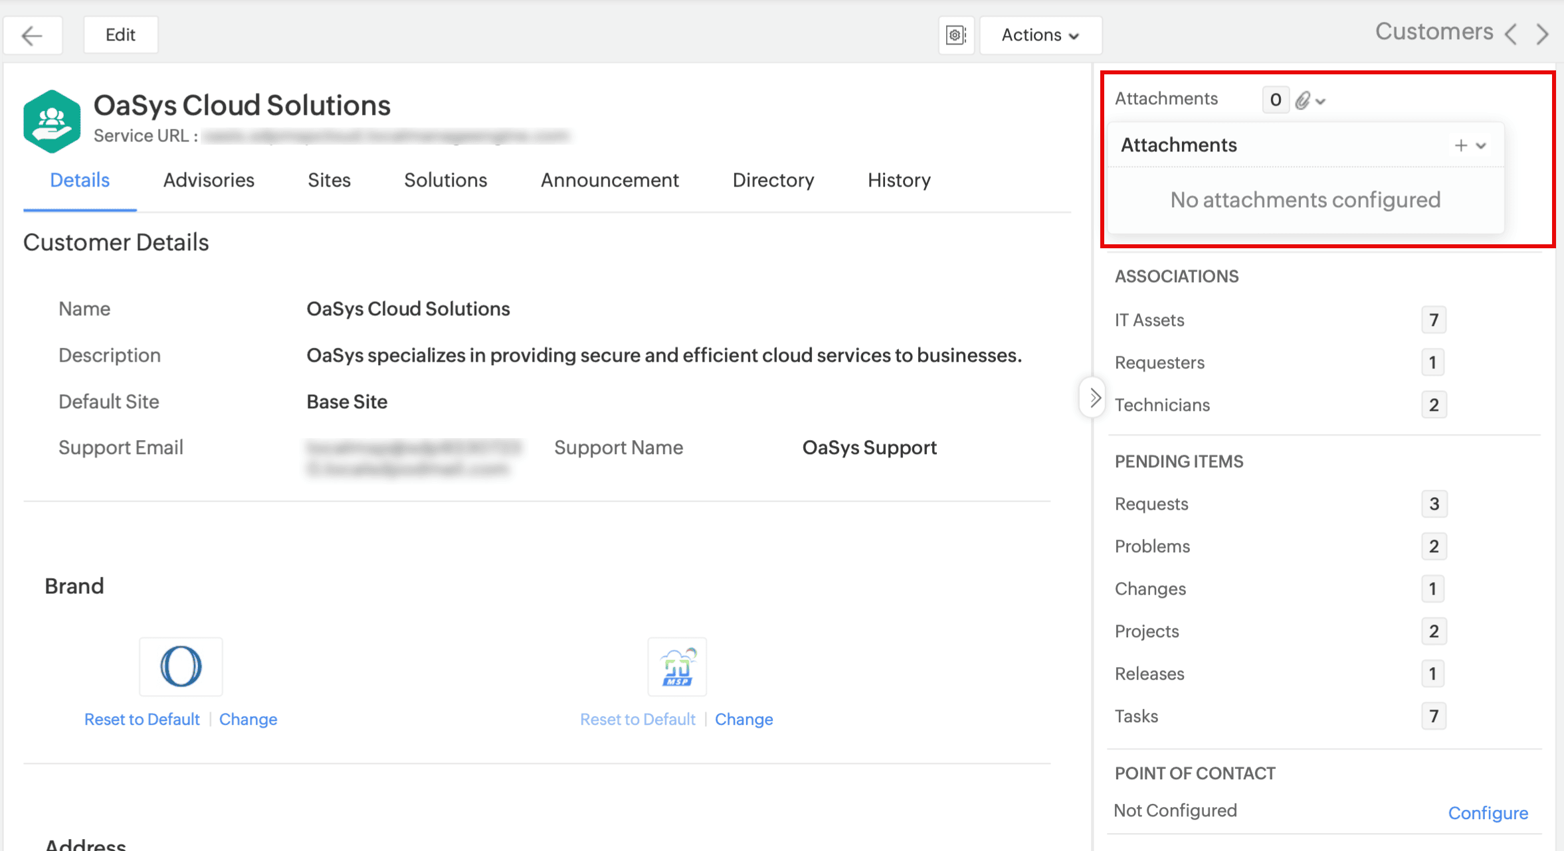Open the Announcement tab
1564x851 pixels.
click(x=609, y=180)
